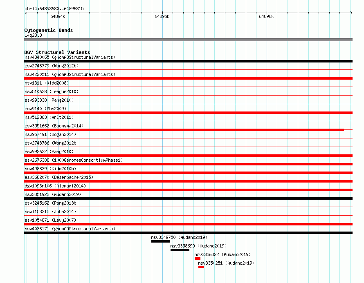364x283 pixels.
Task: Click nsv3350251 (Audano2019) label
Action: point(226,263)
